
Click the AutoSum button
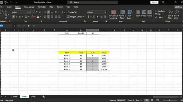(x=160, y=11)
